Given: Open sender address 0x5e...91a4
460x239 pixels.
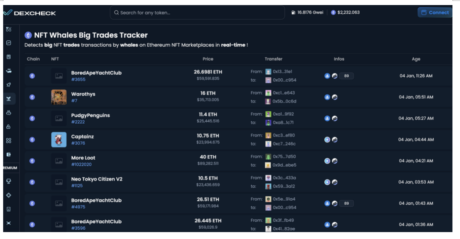Looking at the screenshot, I should (x=284, y=199).
